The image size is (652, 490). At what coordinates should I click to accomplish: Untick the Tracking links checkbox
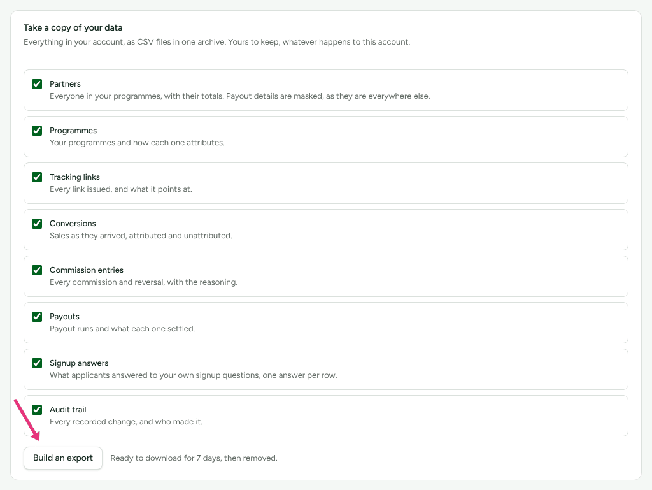point(37,177)
